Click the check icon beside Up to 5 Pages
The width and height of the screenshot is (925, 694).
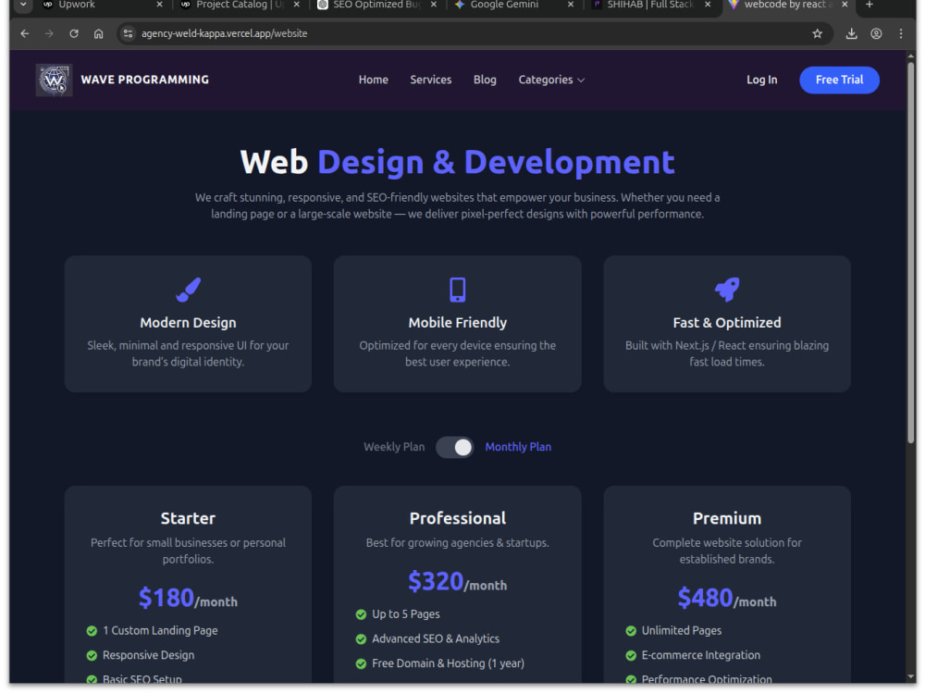(x=361, y=615)
